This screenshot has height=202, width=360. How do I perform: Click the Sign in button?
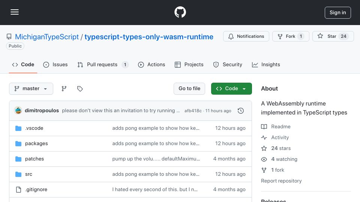[x=337, y=13]
